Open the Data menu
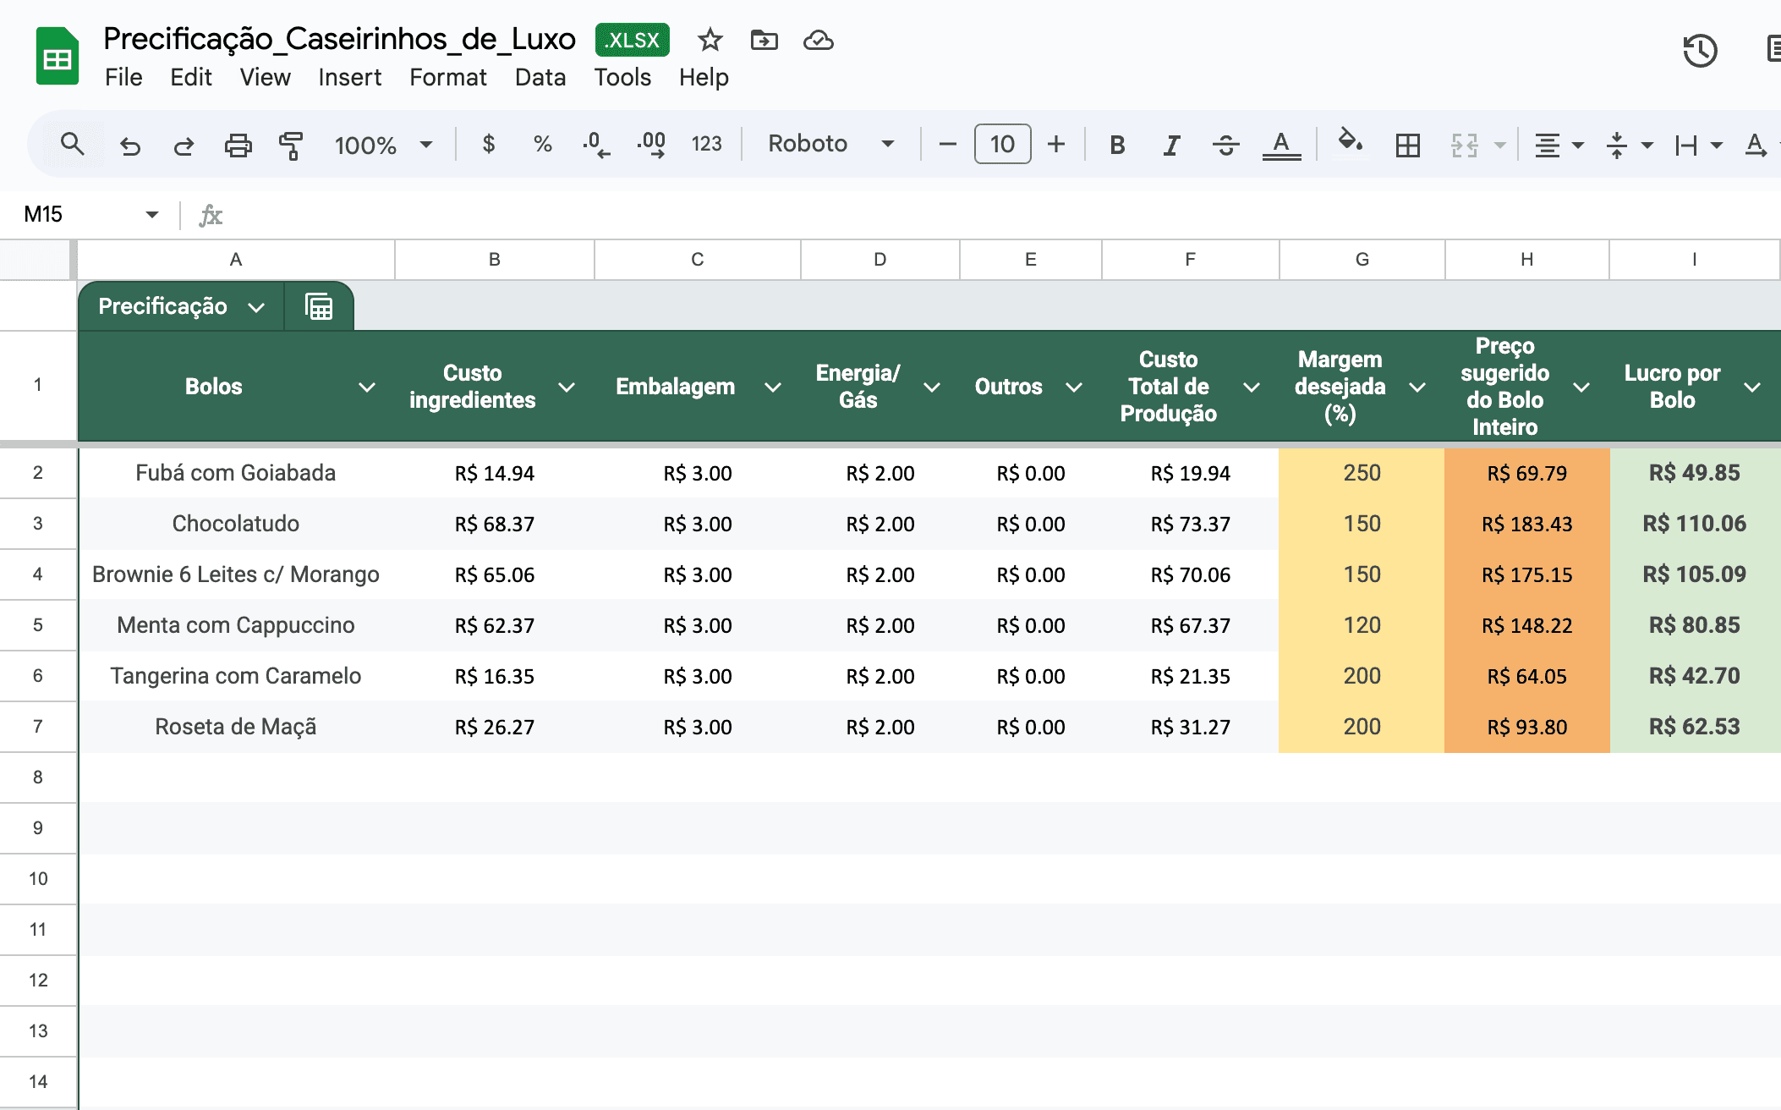 [x=540, y=77]
